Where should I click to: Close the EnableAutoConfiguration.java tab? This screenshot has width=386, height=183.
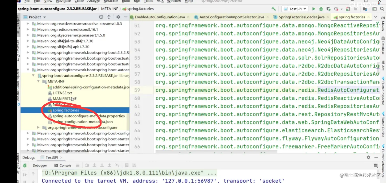[x=188, y=17]
